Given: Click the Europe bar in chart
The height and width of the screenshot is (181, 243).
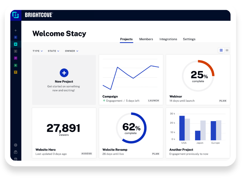Looking at the screenshot, I should [x=214, y=131].
